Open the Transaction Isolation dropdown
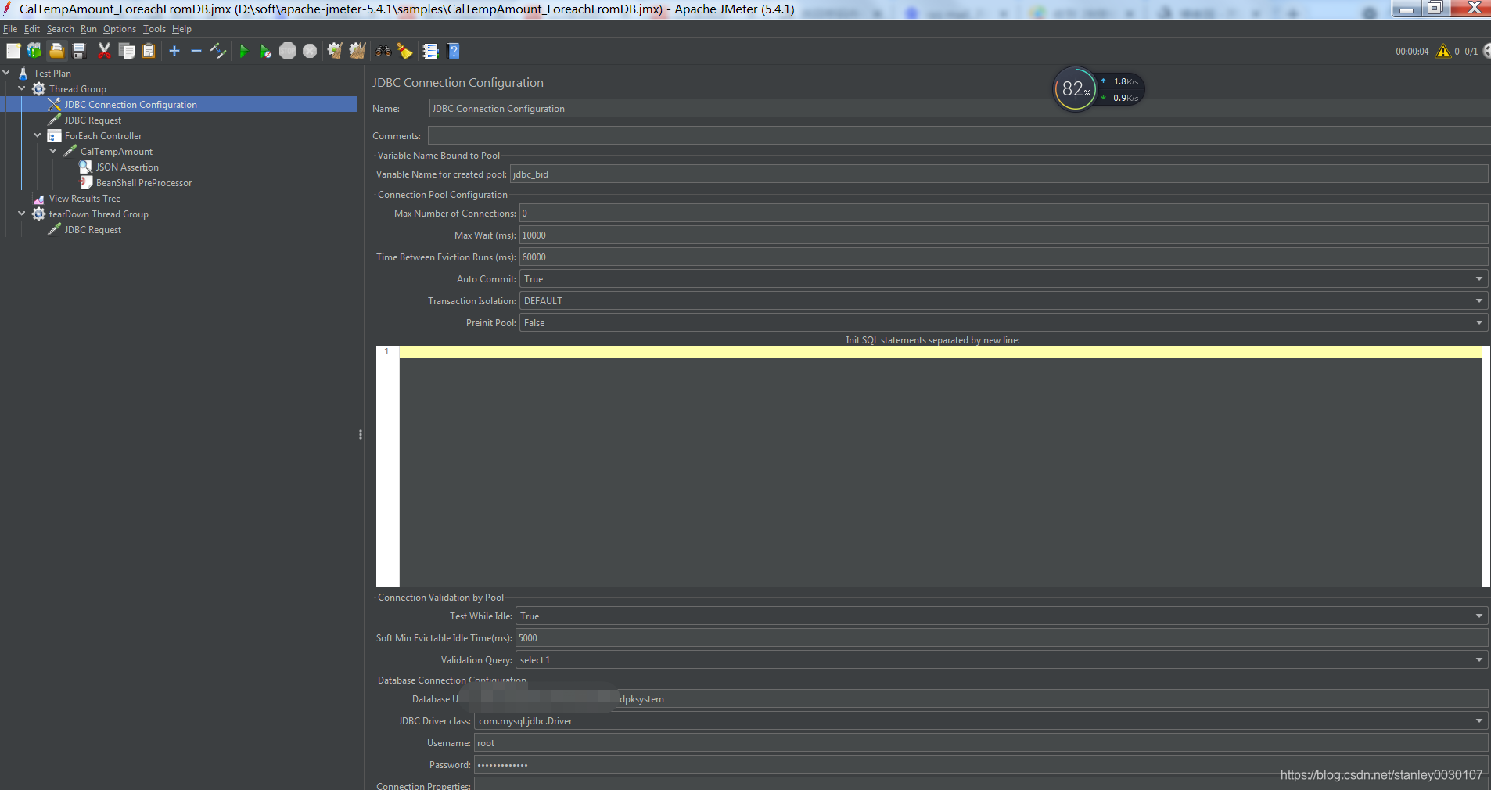The width and height of the screenshot is (1491, 790). point(1478,300)
